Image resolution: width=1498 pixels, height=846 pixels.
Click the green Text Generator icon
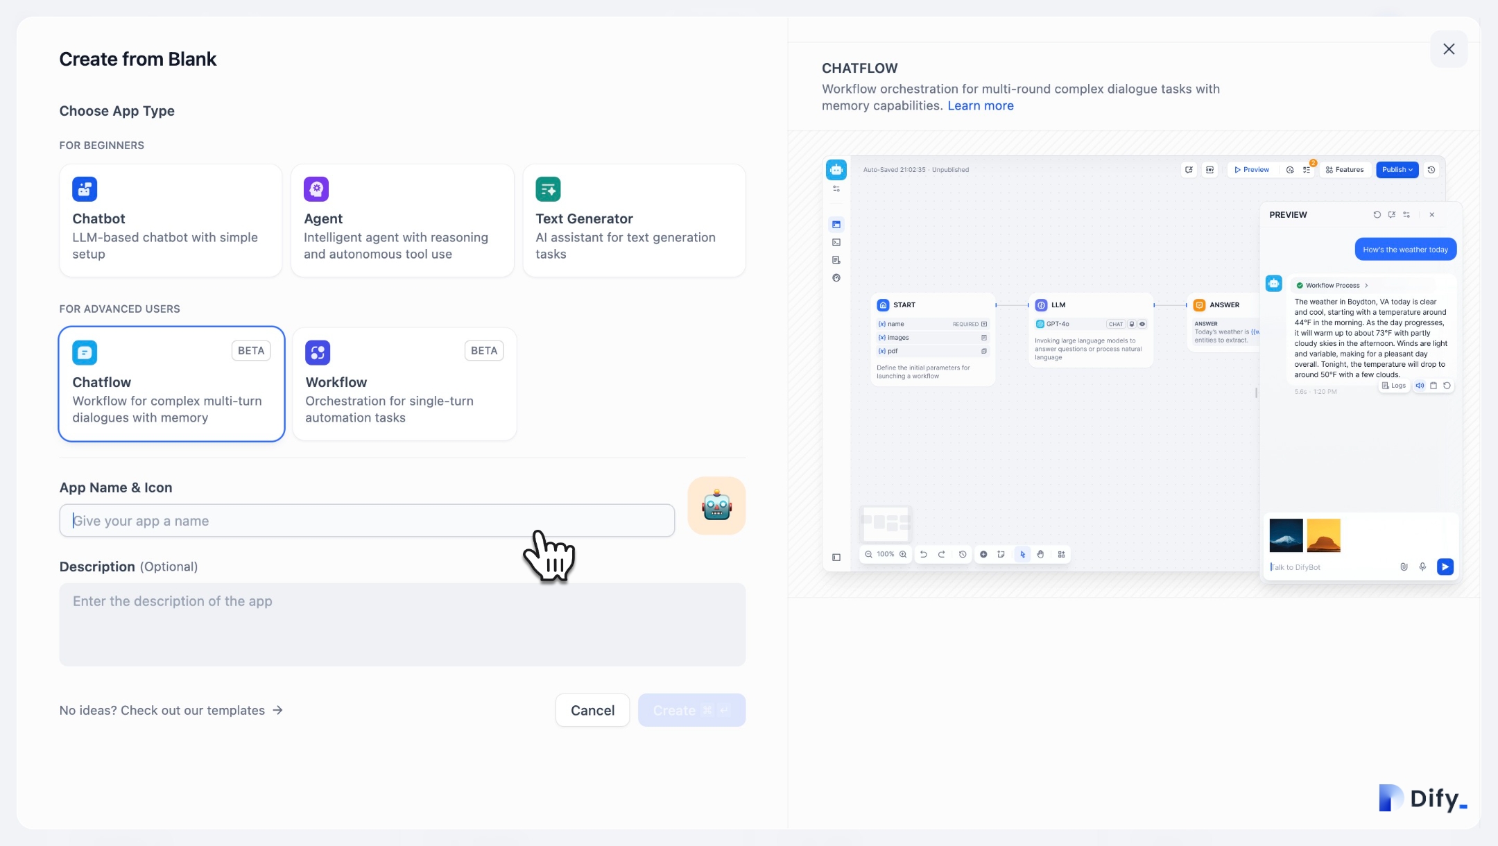click(548, 189)
